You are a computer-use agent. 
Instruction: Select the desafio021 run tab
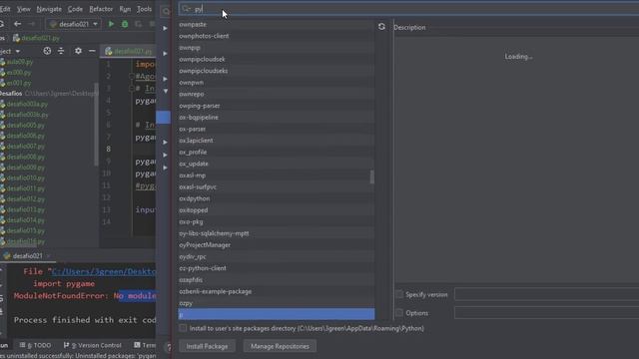tap(27, 256)
